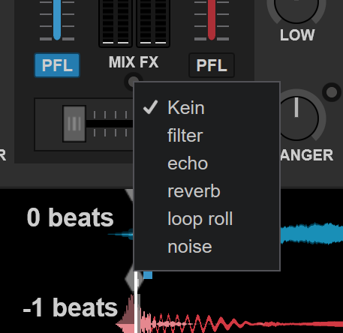Click the grey diamond playhead marker

(x=133, y=279)
